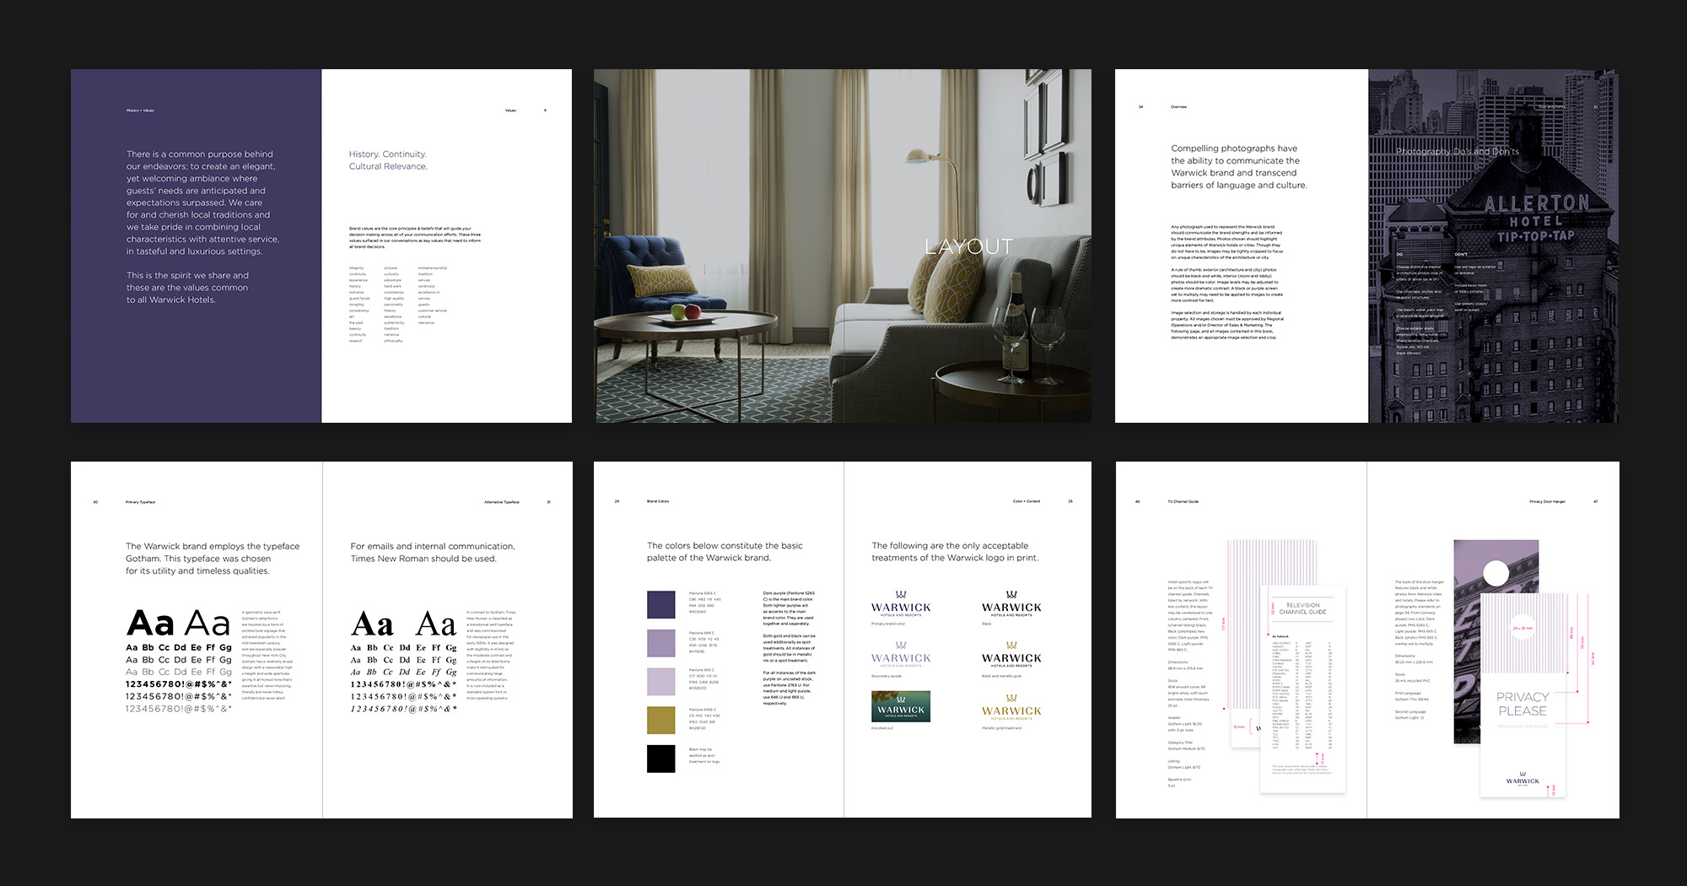The image size is (1687, 886).
Task: Select the secondary purple Warwick logo
Action: (x=901, y=656)
